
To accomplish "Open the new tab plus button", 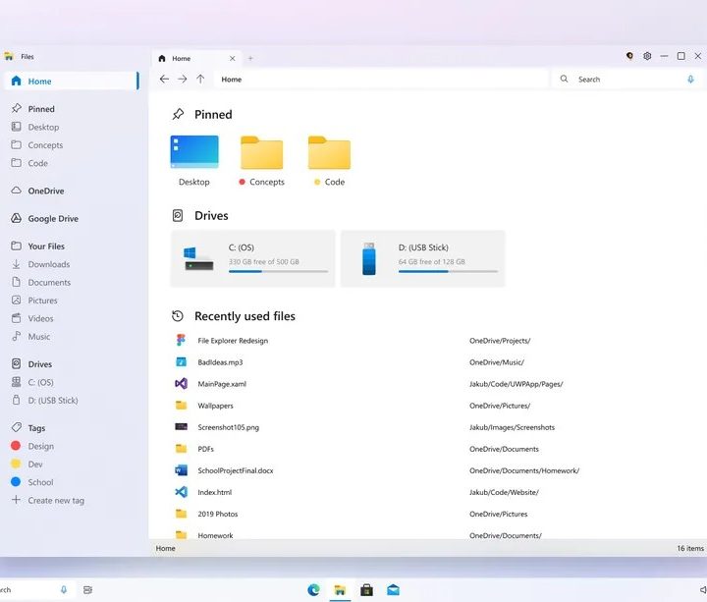I will (250, 58).
